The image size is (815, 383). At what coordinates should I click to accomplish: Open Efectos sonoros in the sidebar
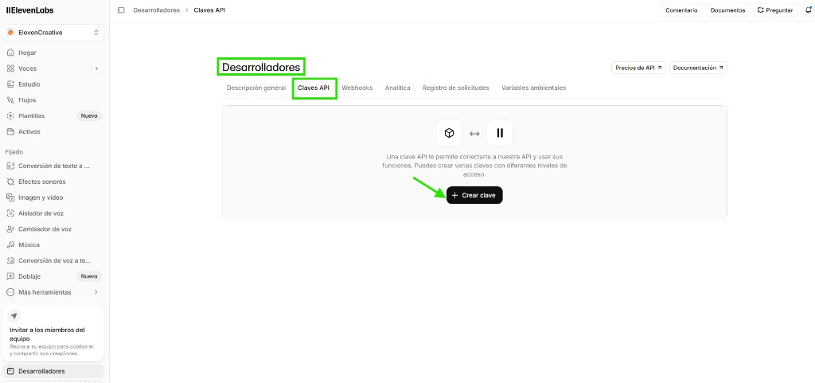coord(53,182)
